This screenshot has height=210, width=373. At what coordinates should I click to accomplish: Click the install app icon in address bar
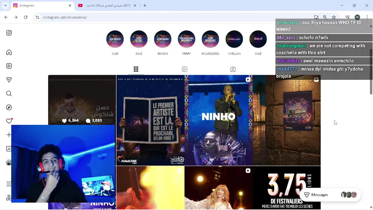point(316,17)
